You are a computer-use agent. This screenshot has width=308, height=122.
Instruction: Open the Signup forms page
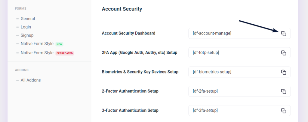(x=27, y=35)
